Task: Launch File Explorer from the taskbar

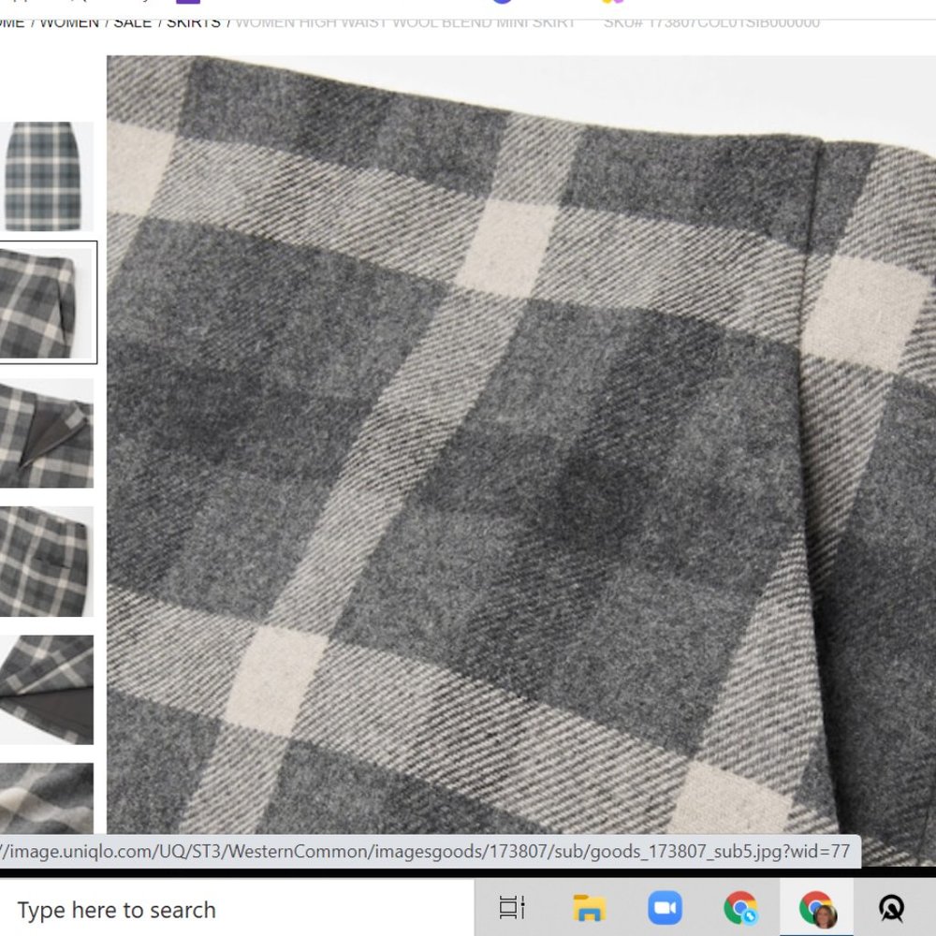Action: point(588,909)
